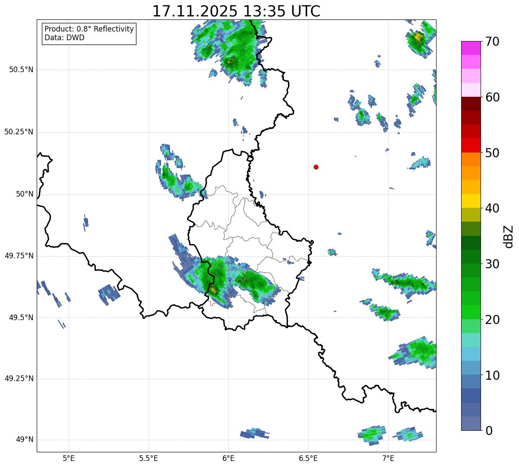Click the "Data: DWD" text
519x467 pixels.
(x=64, y=38)
